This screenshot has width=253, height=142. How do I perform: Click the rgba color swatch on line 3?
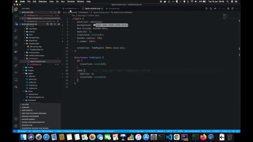click(94, 25)
